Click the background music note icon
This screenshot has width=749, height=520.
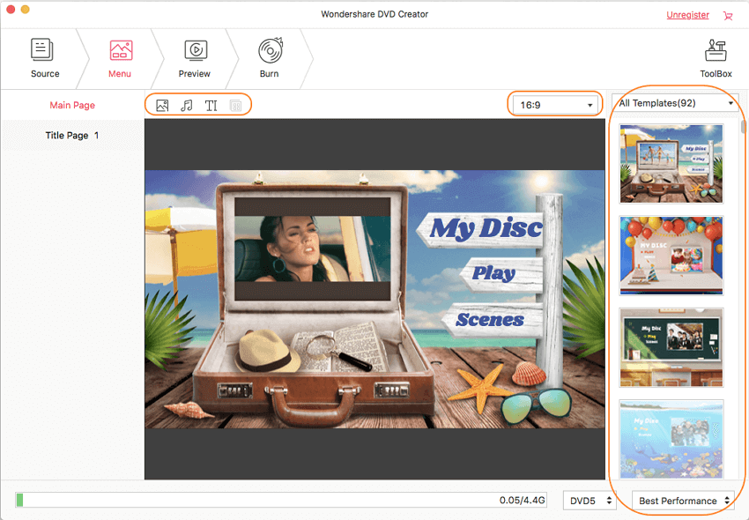tap(187, 106)
